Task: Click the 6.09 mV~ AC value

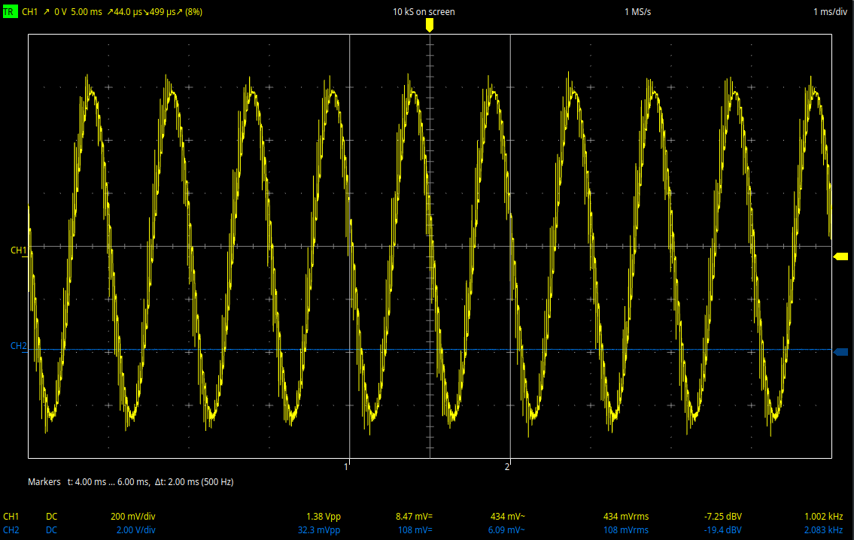Action: pos(506,530)
